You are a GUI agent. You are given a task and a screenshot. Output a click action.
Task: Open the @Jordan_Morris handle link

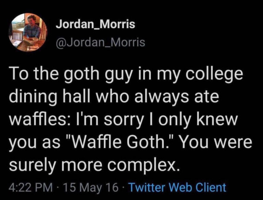coord(100,42)
